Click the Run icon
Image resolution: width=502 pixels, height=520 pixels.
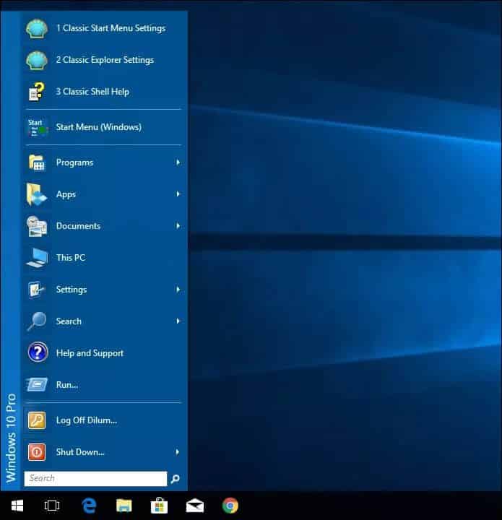click(x=37, y=385)
